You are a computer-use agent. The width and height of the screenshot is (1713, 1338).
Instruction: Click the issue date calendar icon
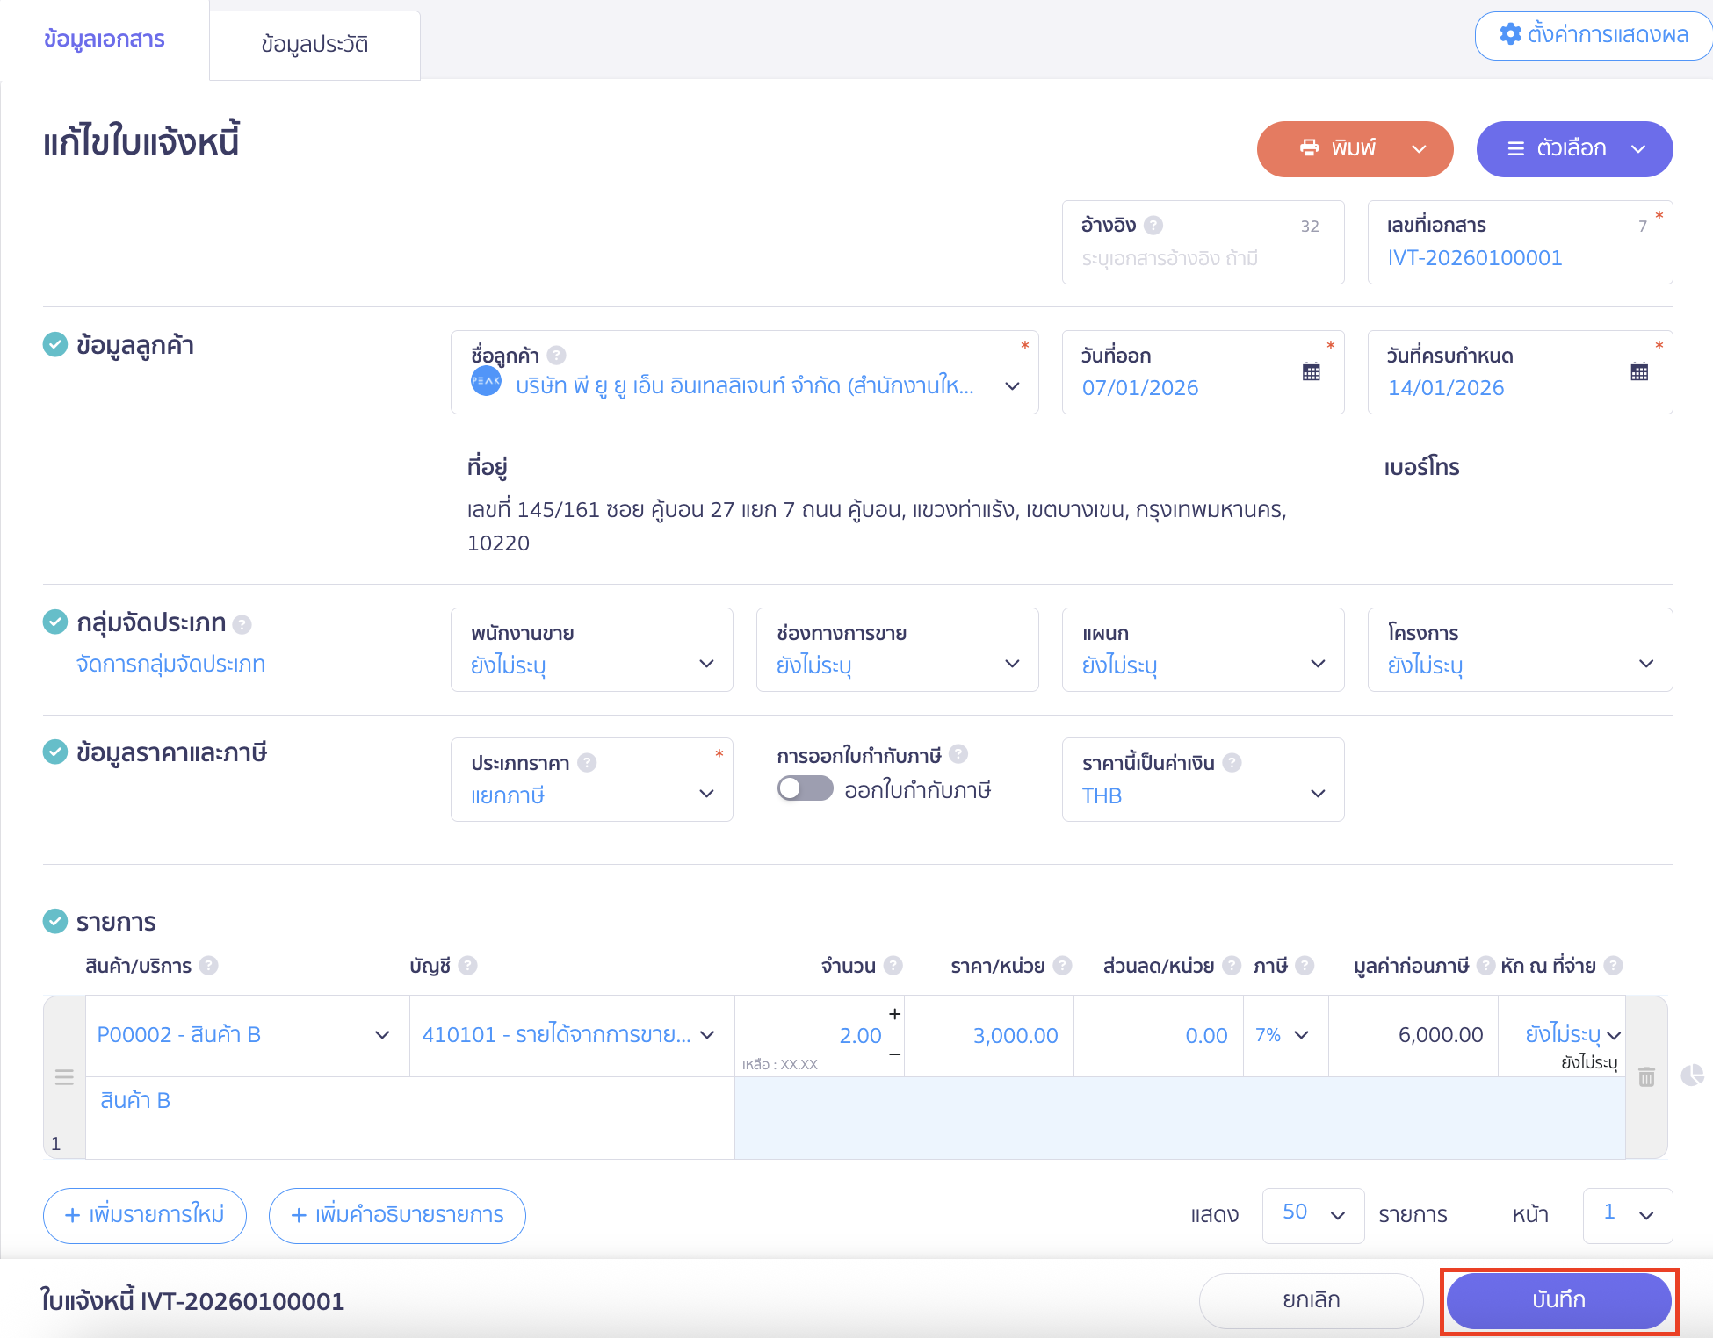[x=1311, y=371]
